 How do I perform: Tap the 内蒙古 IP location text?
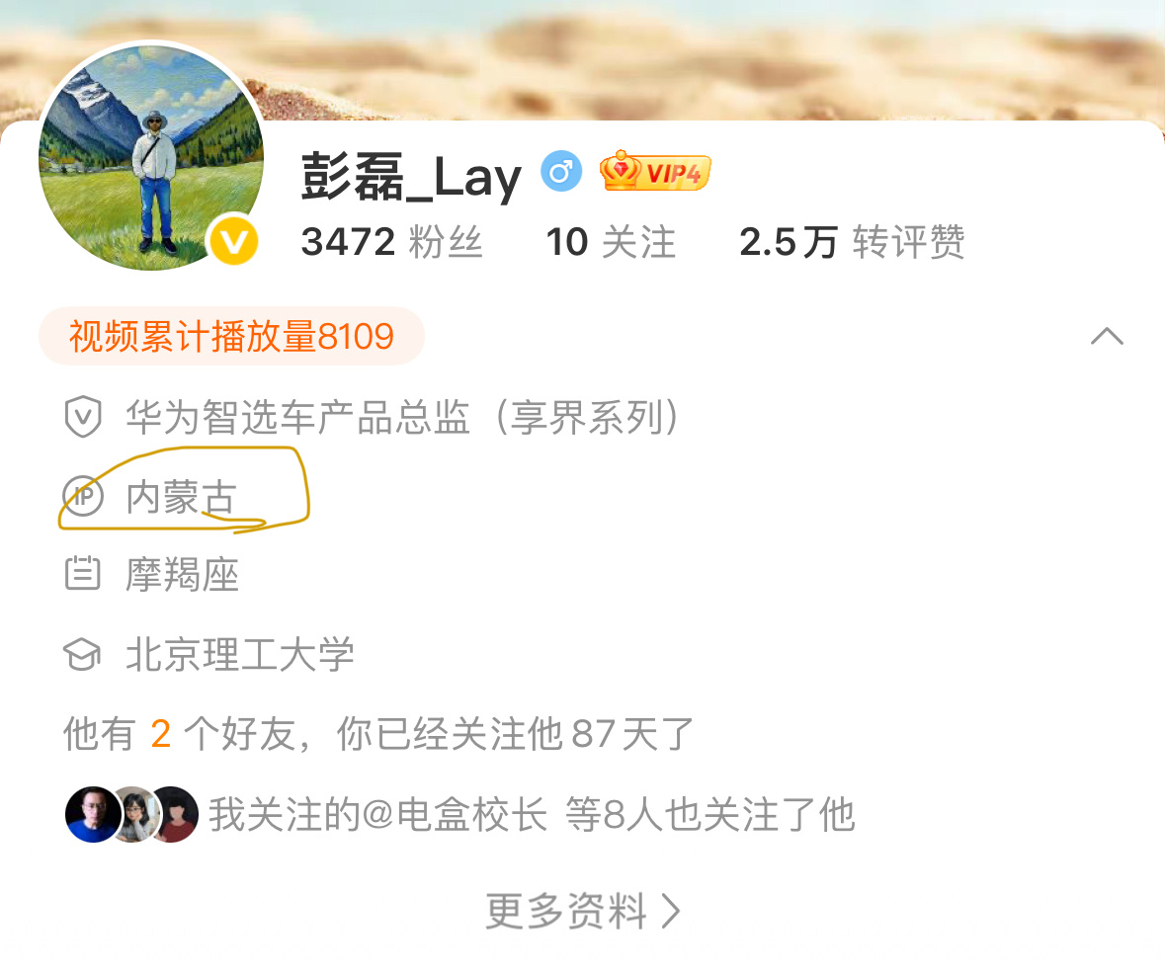(x=181, y=496)
